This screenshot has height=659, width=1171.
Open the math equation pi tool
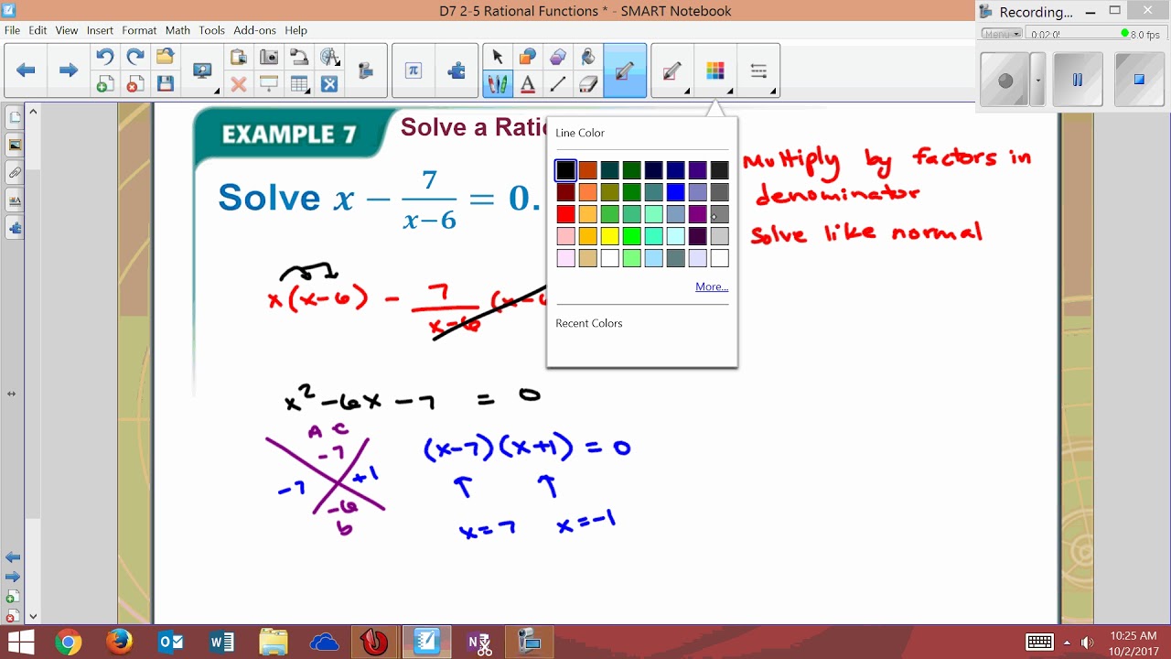point(414,70)
